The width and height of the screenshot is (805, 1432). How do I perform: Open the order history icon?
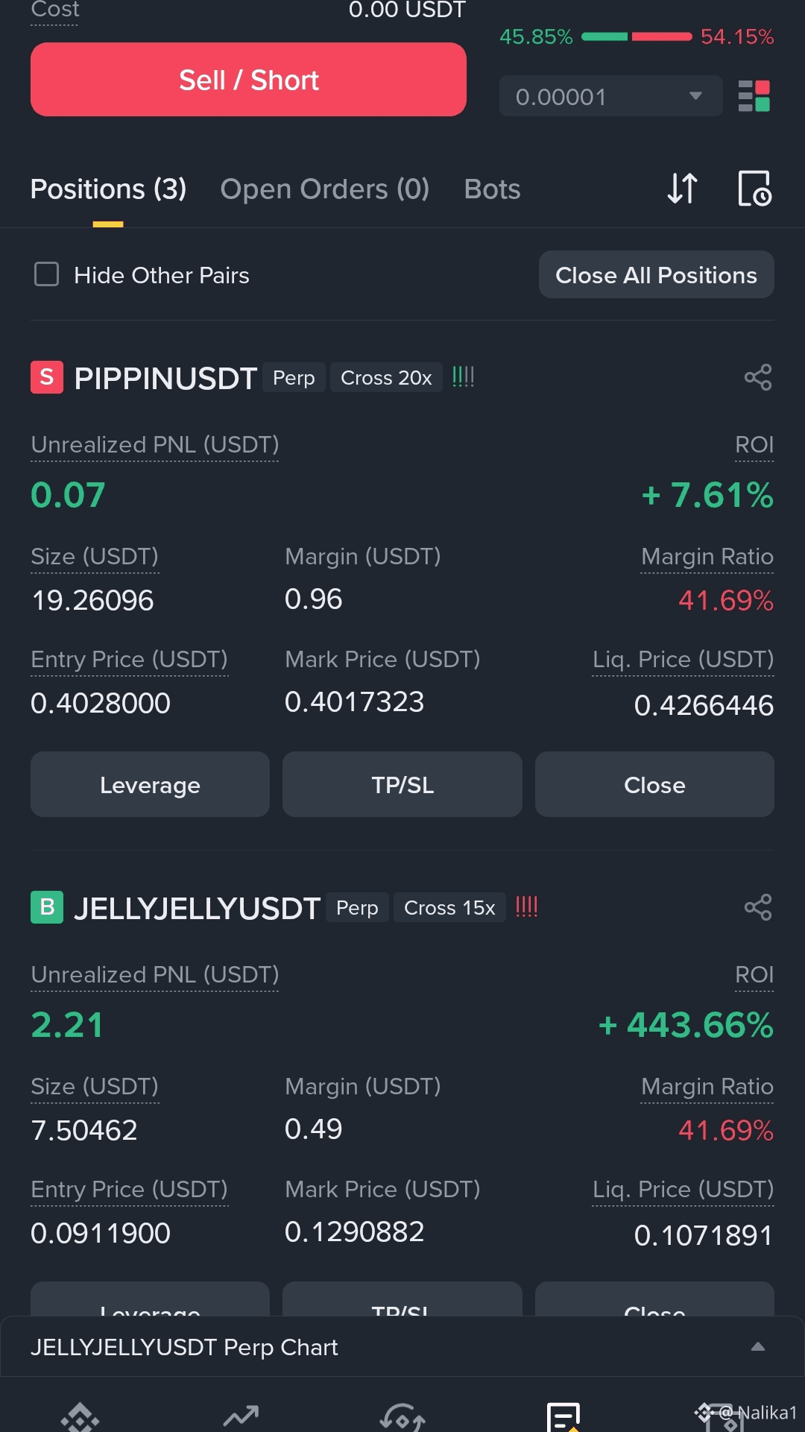(x=754, y=189)
